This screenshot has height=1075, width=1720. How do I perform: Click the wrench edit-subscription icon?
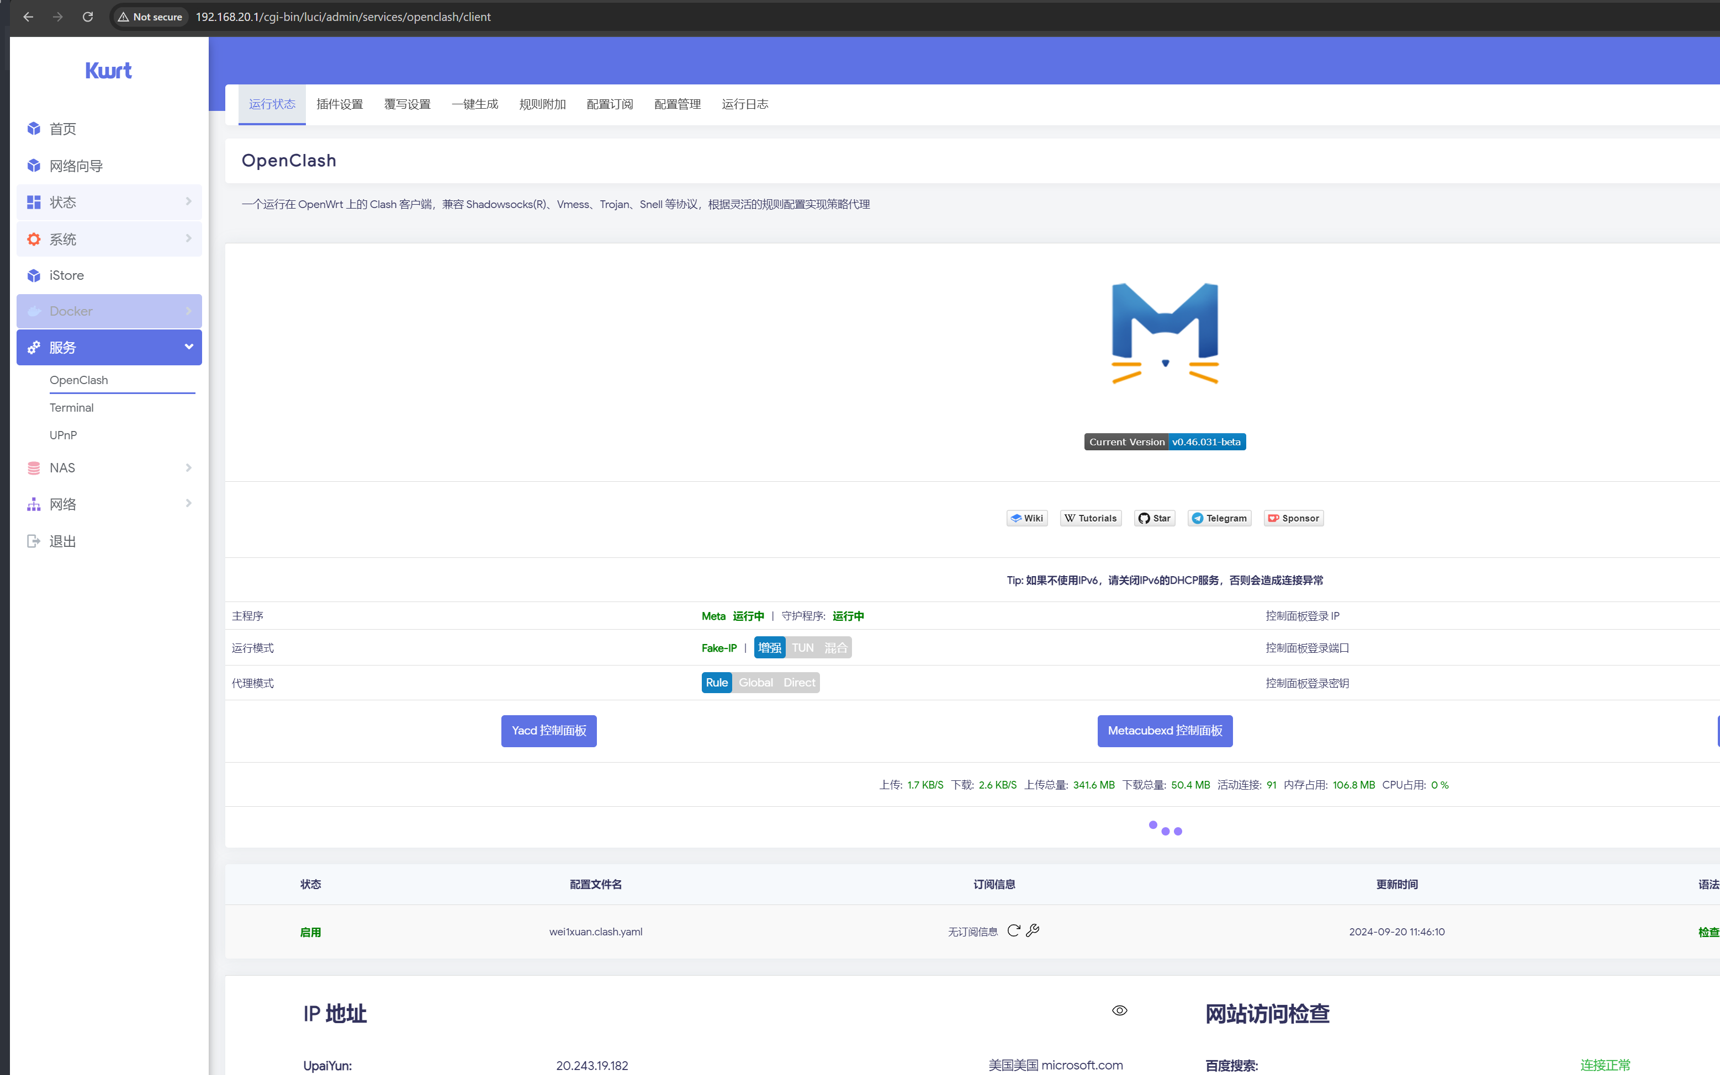tap(1033, 930)
